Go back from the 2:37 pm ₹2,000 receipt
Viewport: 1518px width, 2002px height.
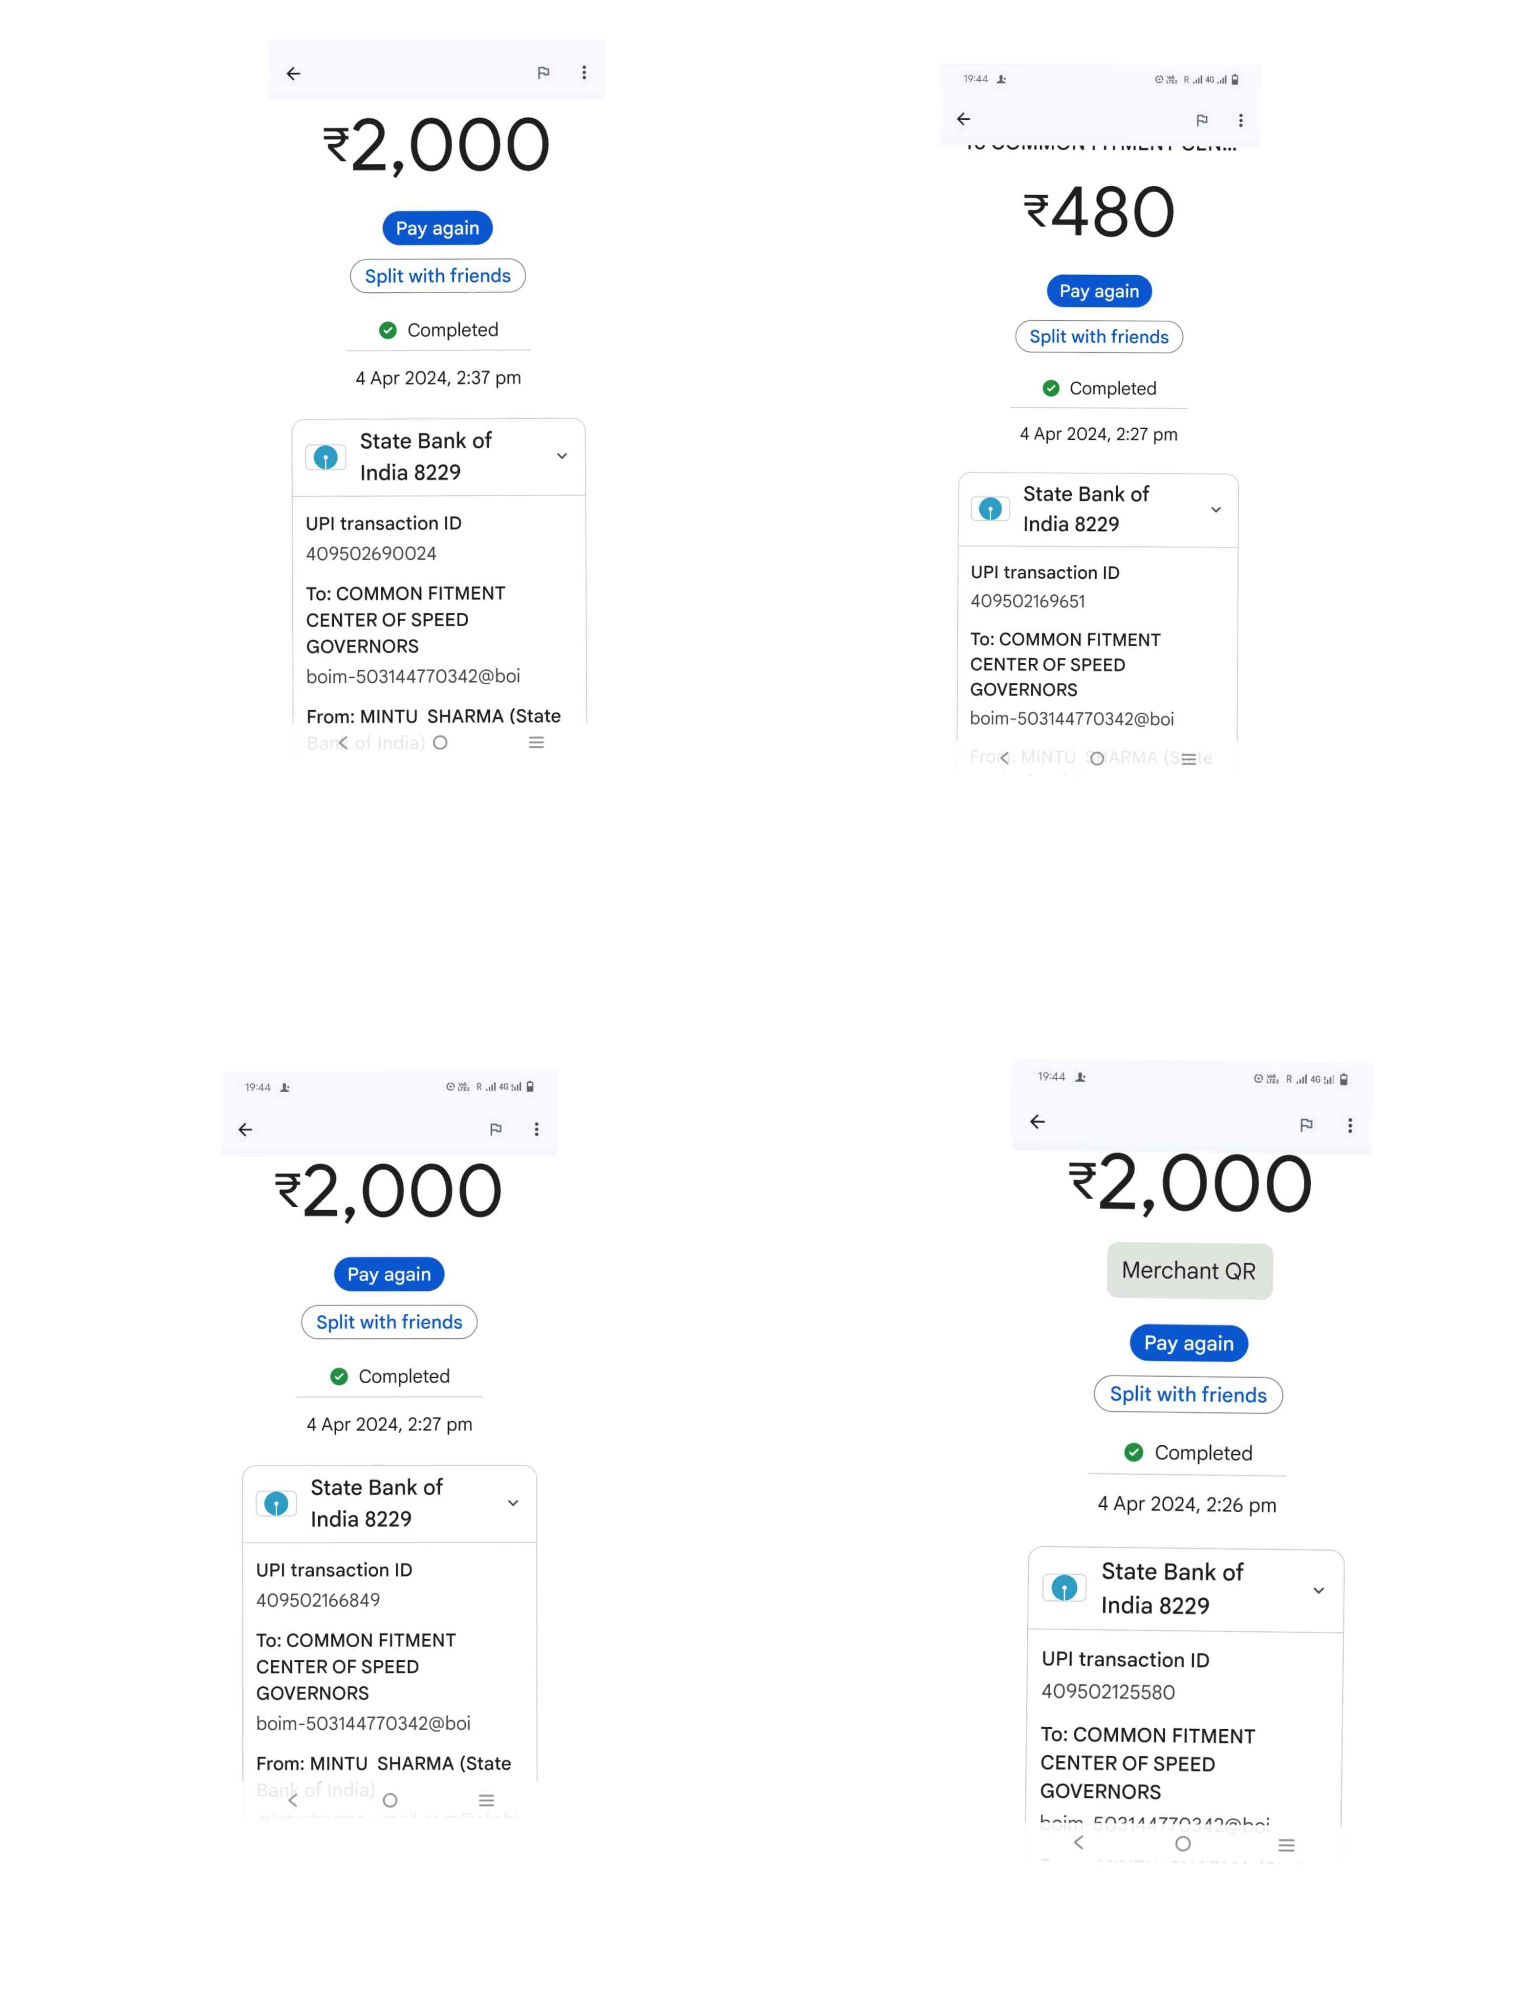[x=293, y=73]
